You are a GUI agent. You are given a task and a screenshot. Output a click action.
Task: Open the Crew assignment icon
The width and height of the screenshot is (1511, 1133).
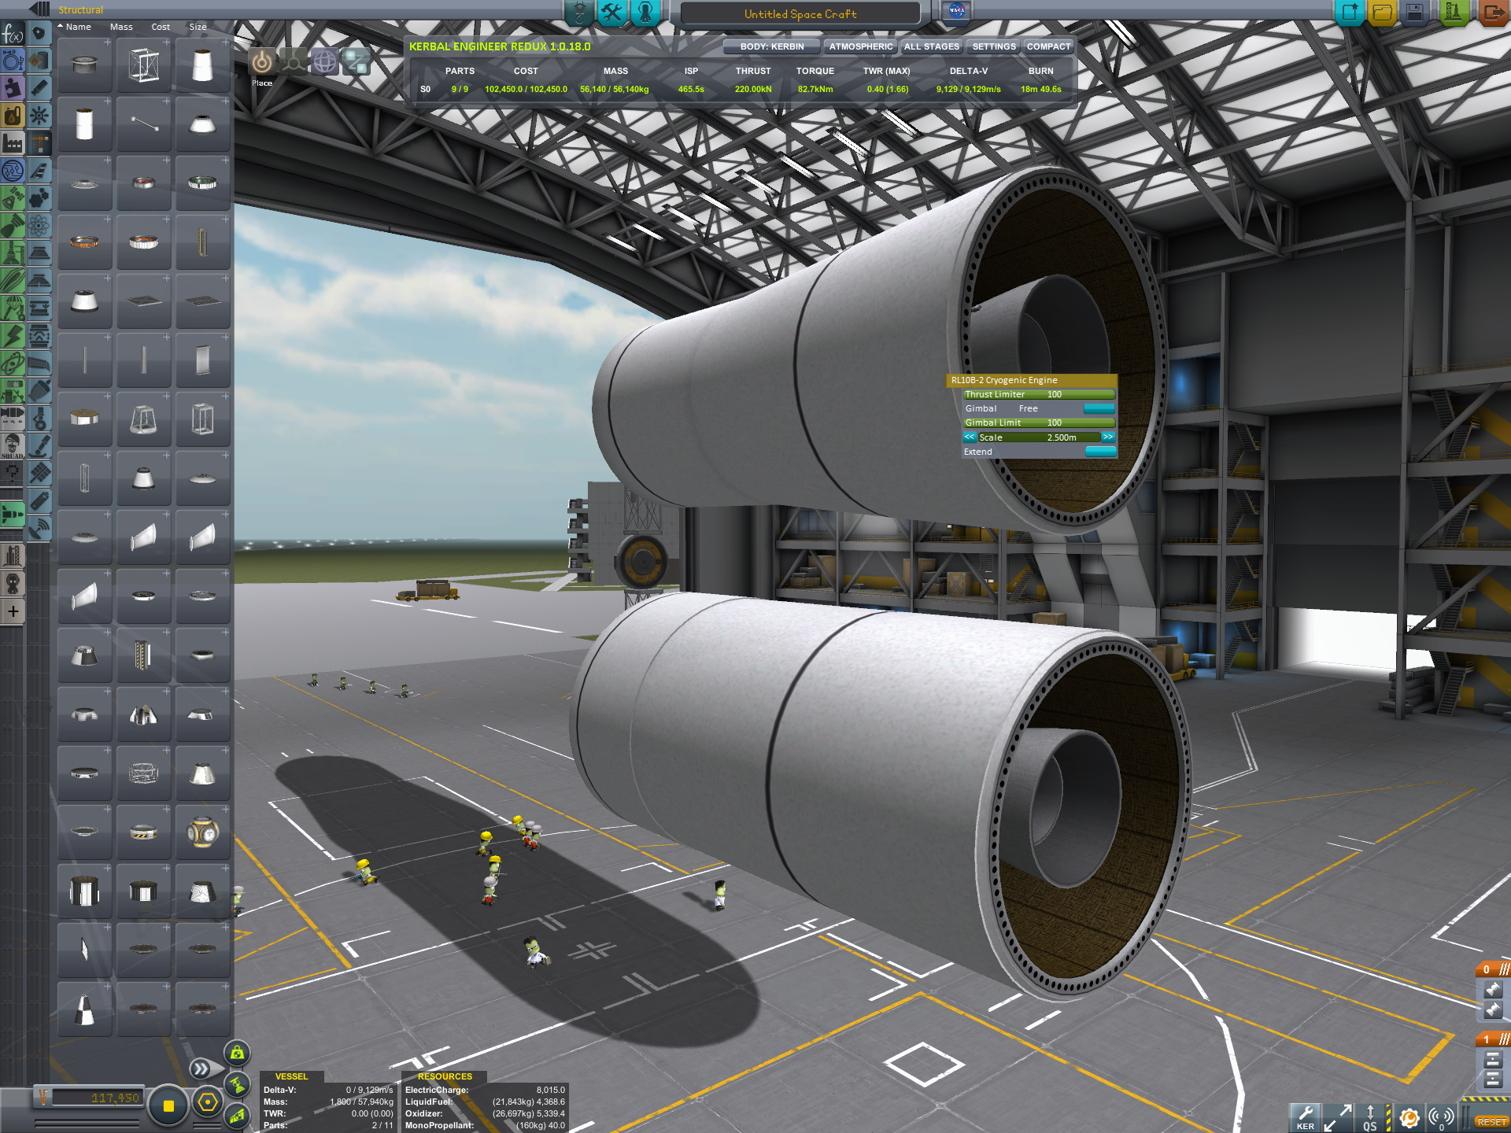tap(645, 12)
